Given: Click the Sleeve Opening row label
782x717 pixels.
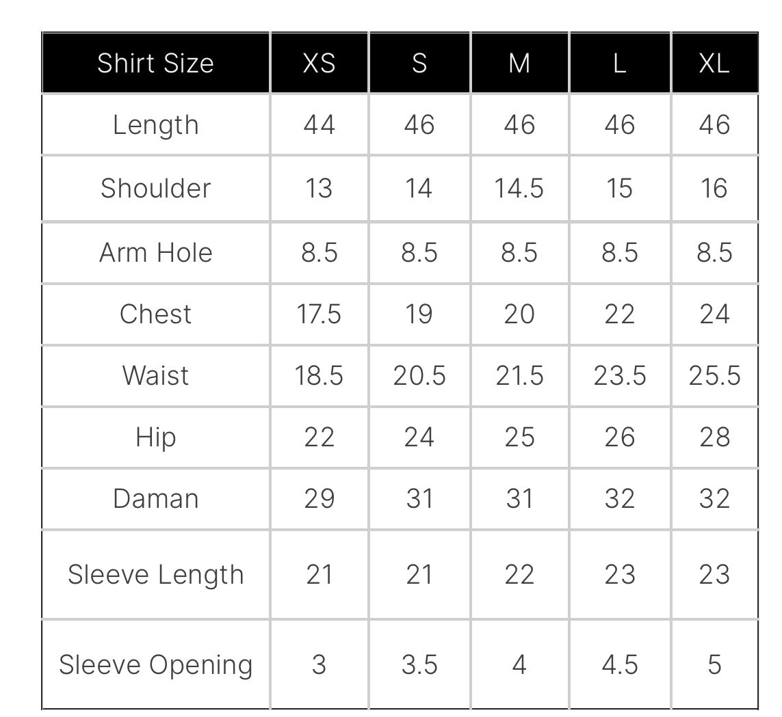Looking at the screenshot, I should (155, 664).
